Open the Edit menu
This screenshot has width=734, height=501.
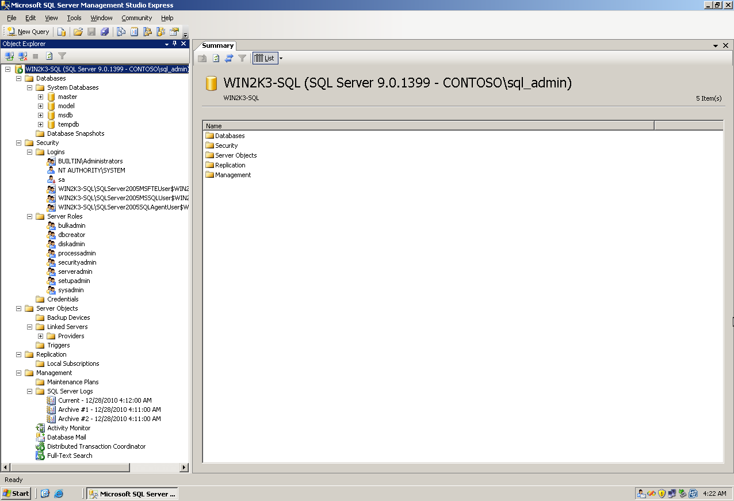coord(30,18)
